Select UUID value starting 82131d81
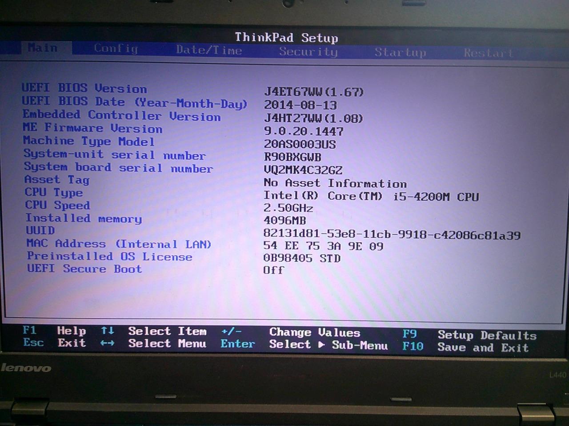 click(392, 234)
